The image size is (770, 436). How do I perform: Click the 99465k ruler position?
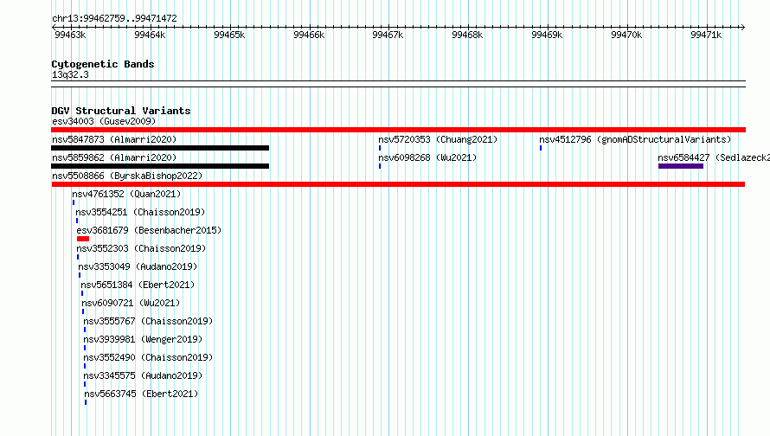(x=229, y=35)
